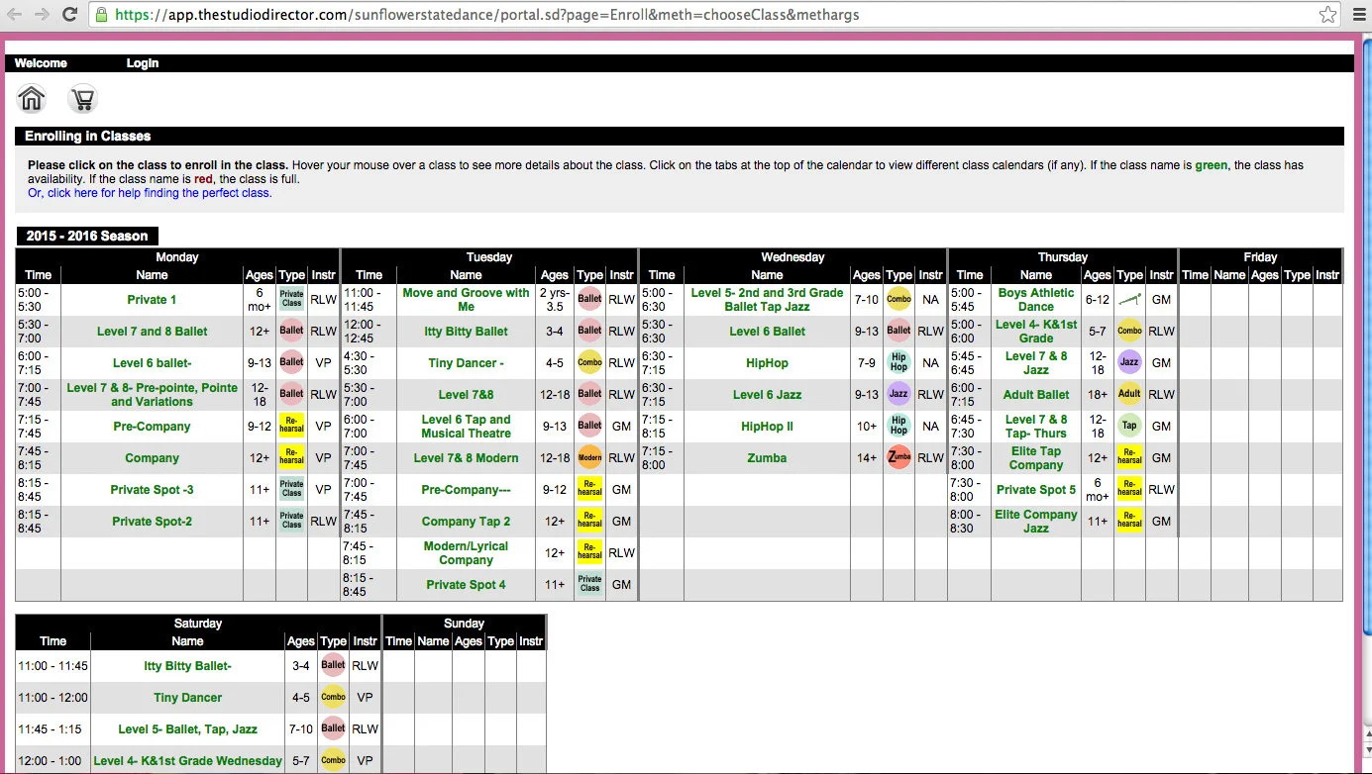
Task: Select Private Spot 4 on Tuesday
Action: (x=466, y=585)
